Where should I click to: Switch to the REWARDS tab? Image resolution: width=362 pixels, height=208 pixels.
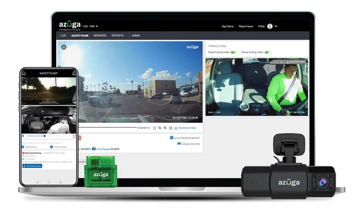(100, 35)
